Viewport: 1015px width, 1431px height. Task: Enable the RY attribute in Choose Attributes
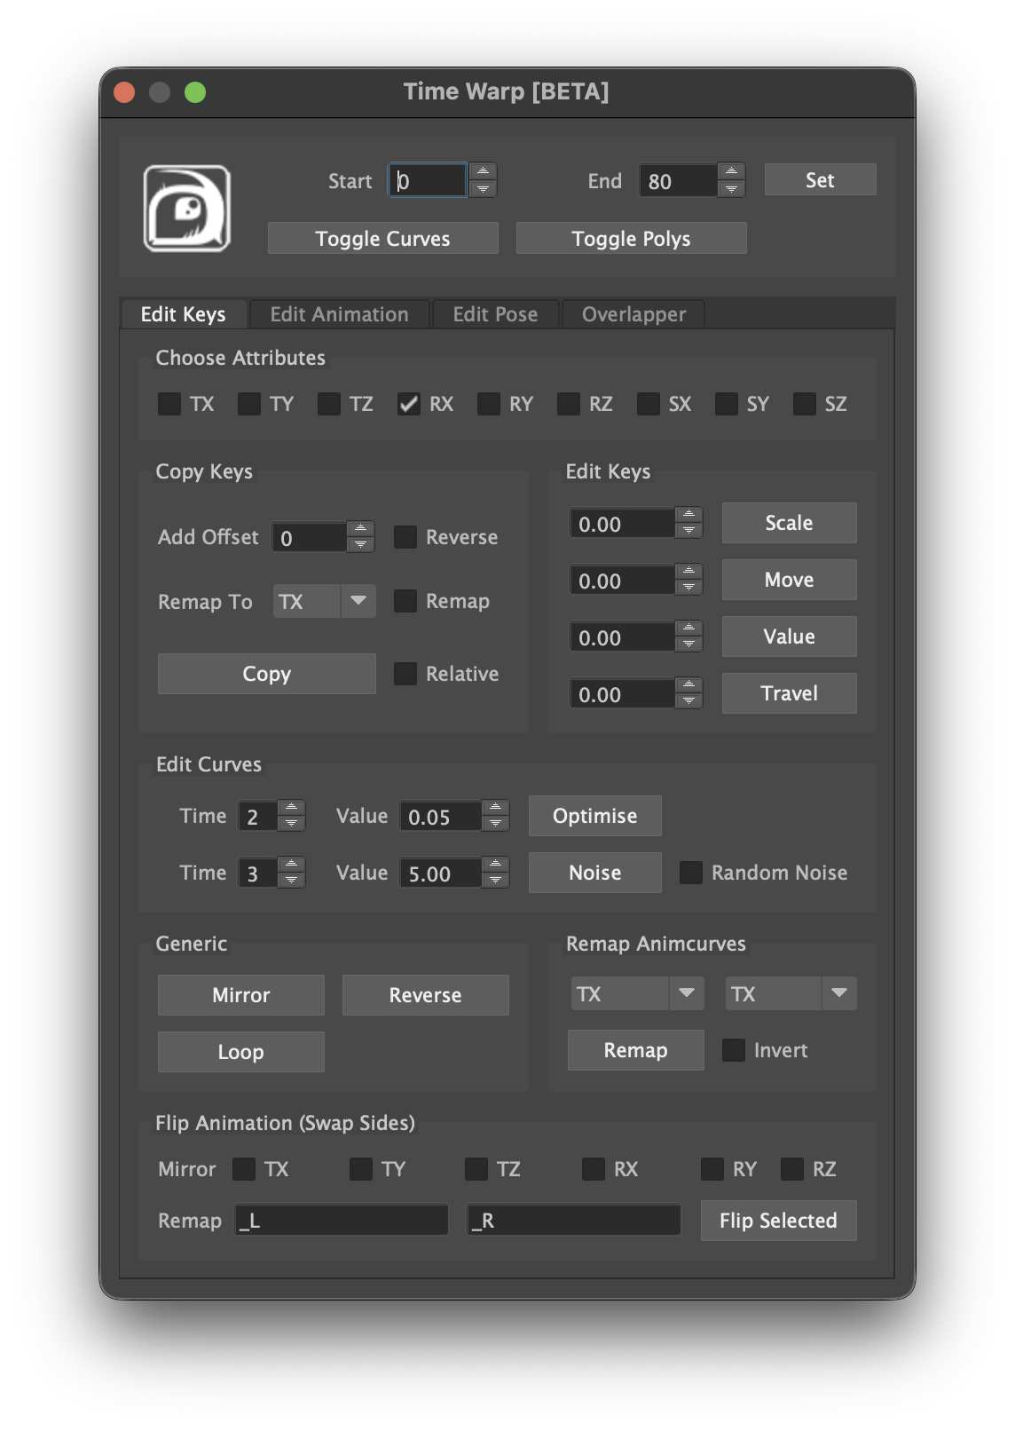[489, 404]
